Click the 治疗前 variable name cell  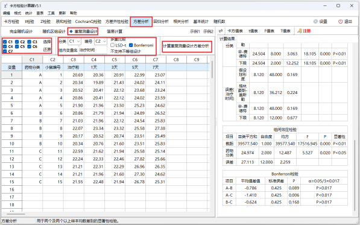click(73, 68)
